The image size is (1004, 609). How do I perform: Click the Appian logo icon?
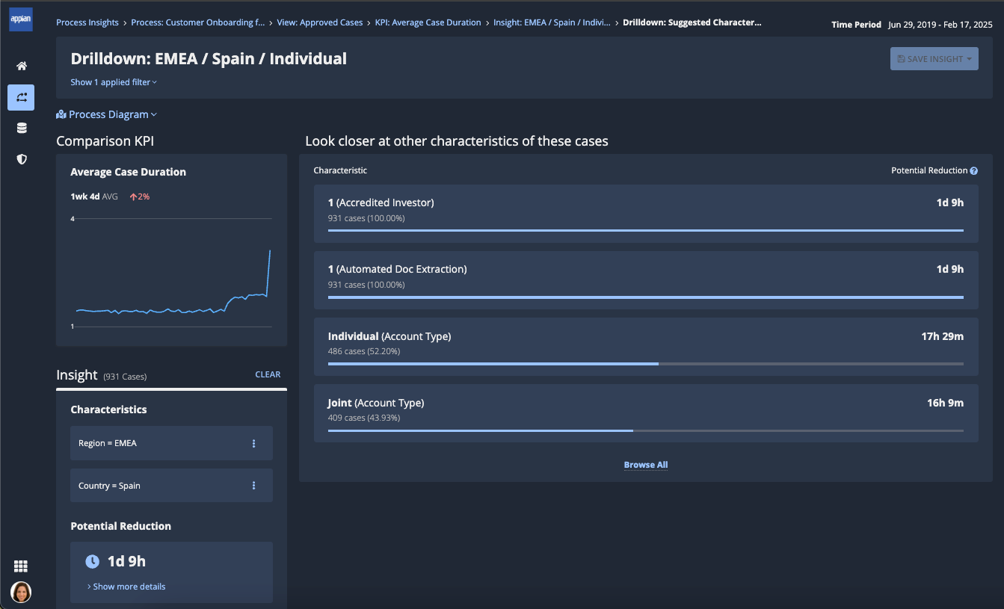21,19
